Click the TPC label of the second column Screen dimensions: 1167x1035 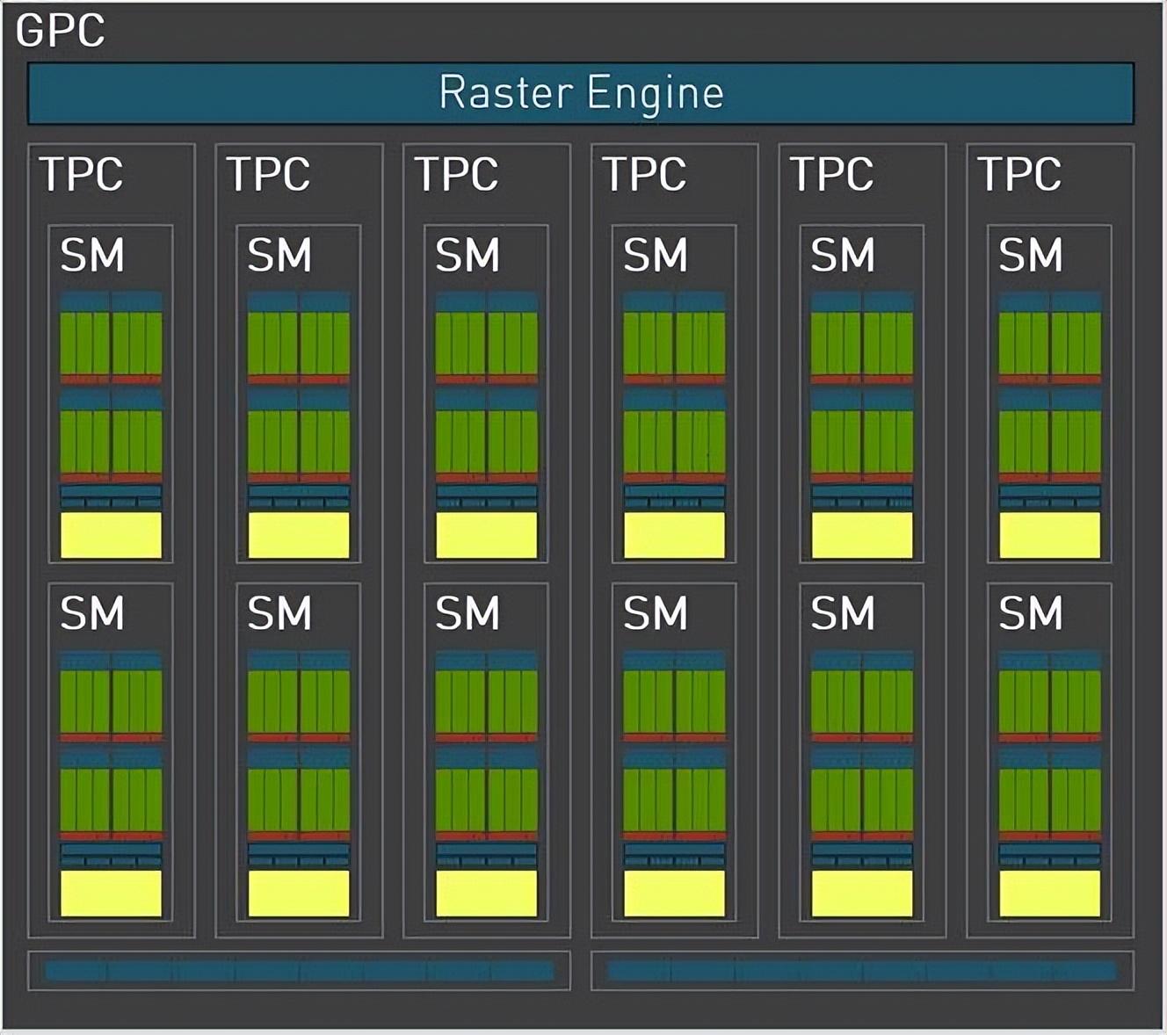pos(269,174)
